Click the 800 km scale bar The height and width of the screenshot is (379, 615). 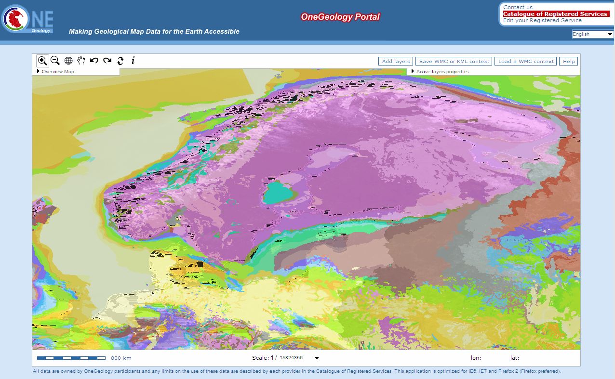tap(71, 358)
